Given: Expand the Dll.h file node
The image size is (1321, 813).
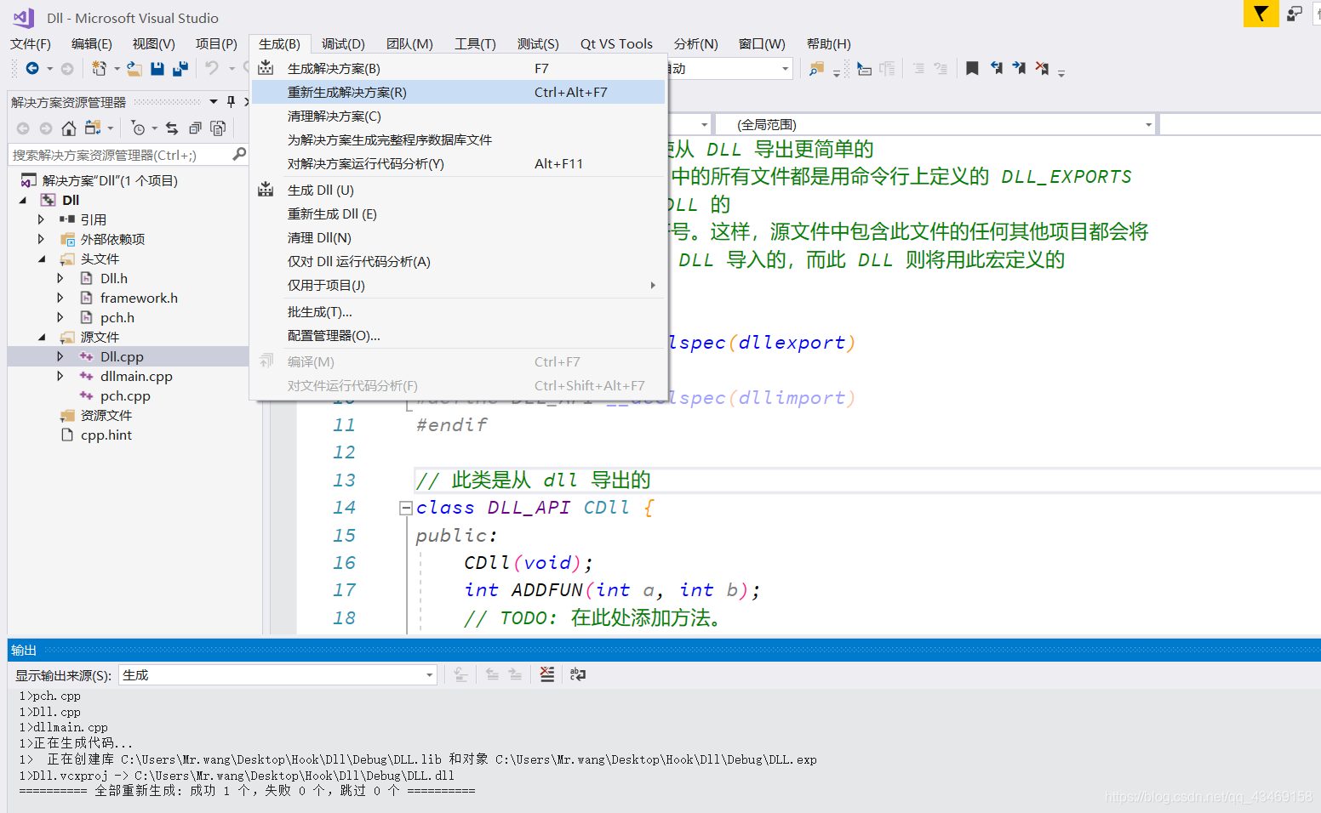Looking at the screenshot, I should (60, 278).
